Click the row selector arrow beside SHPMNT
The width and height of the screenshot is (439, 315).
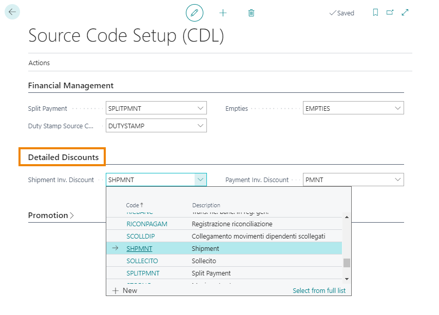[115, 248]
